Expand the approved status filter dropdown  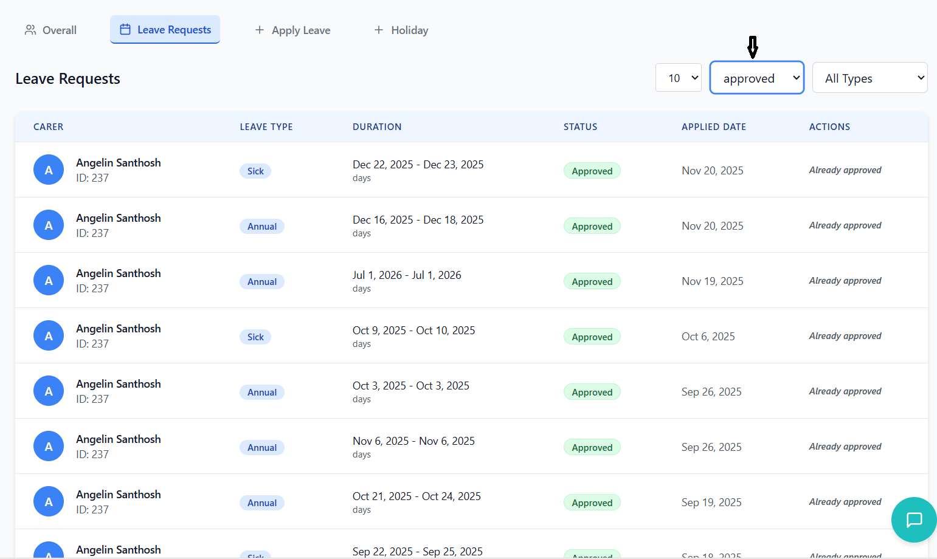coord(756,78)
